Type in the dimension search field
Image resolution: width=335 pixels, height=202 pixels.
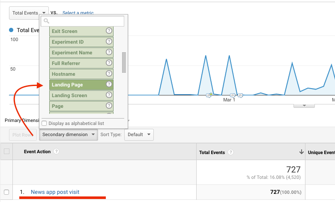coord(86,21)
